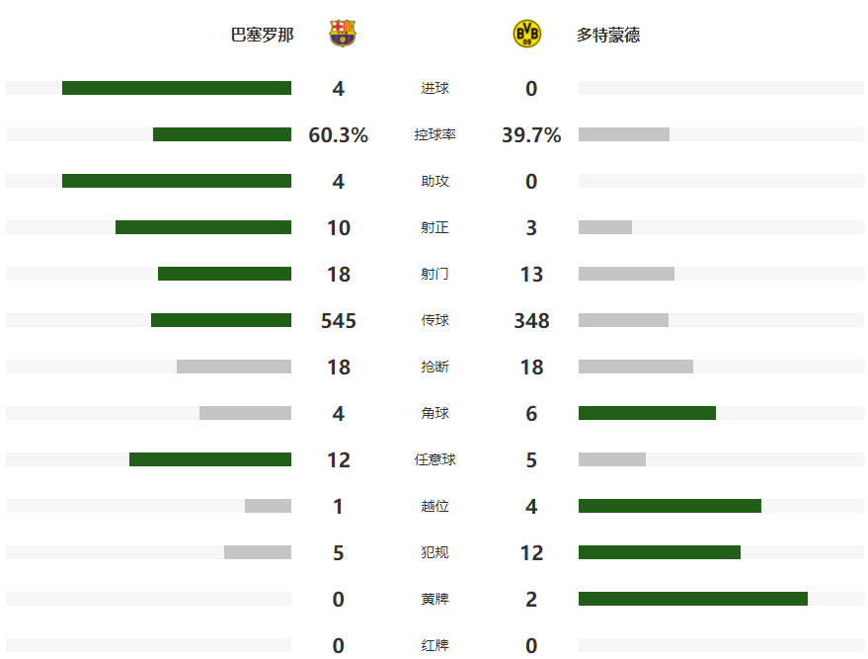Click Barcelona's 545 passes value
The height and width of the screenshot is (659, 868).
pos(339,321)
